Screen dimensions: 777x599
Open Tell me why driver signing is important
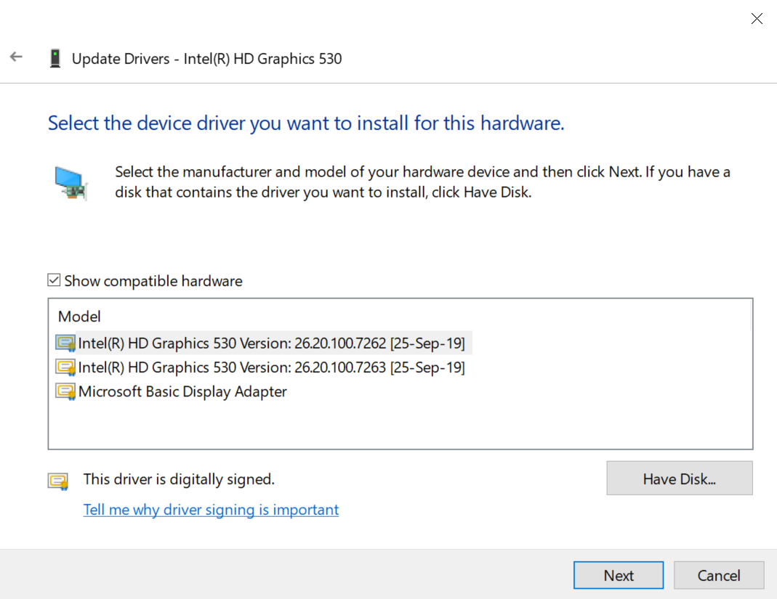click(211, 510)
